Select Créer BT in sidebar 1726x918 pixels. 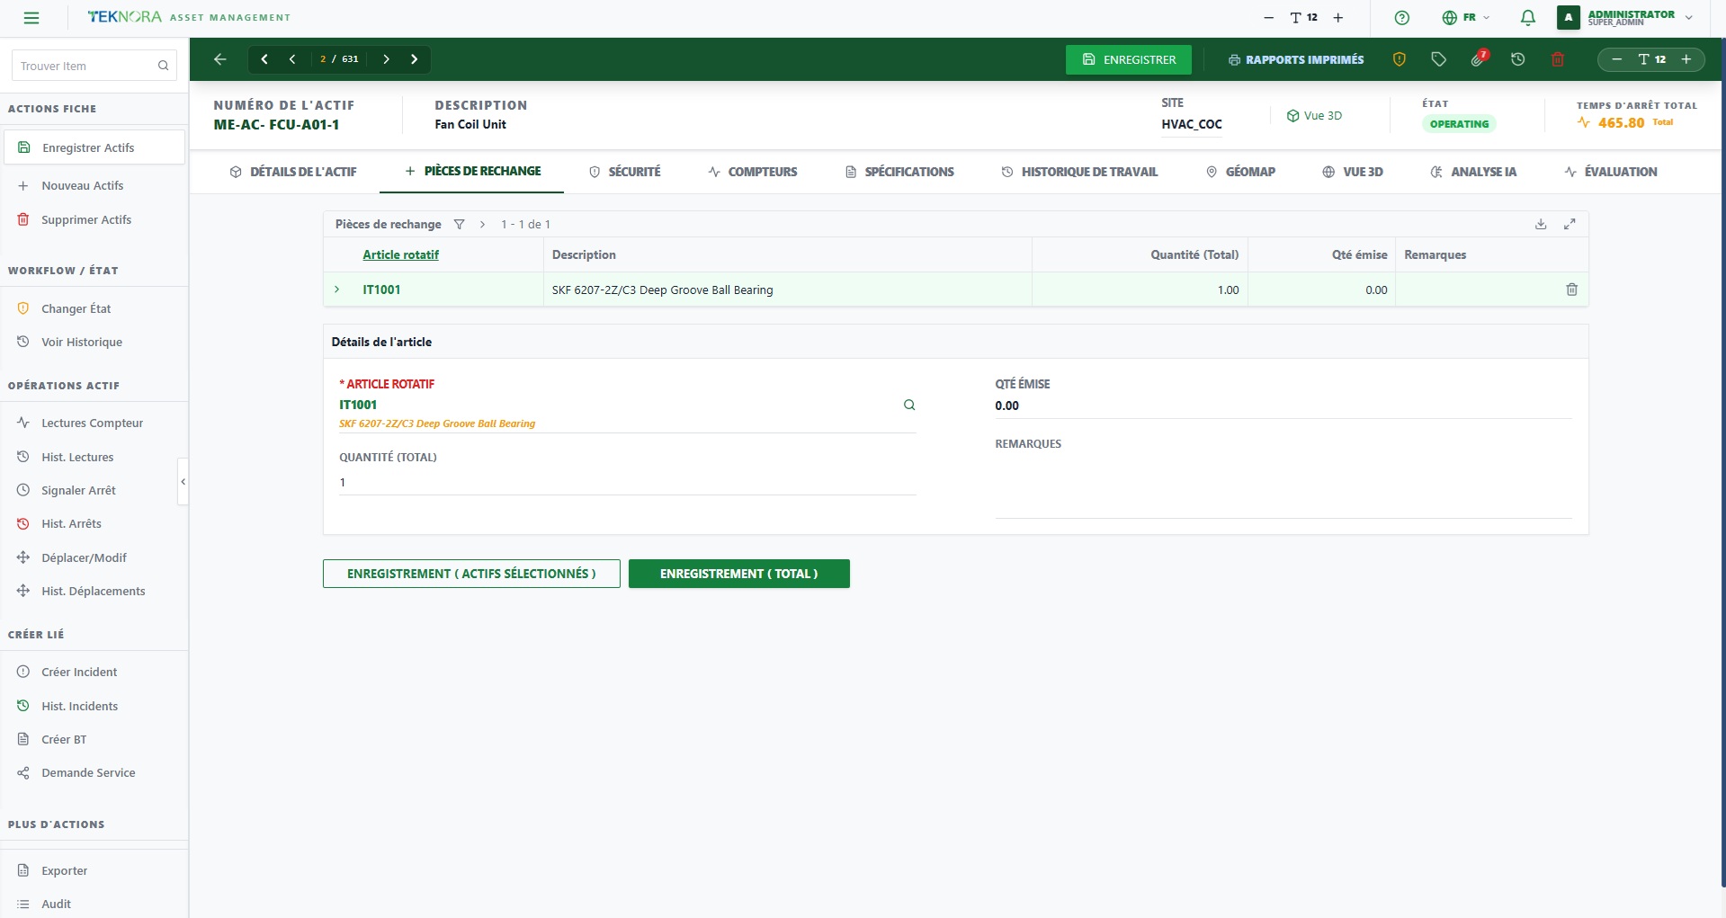(64, 739)
